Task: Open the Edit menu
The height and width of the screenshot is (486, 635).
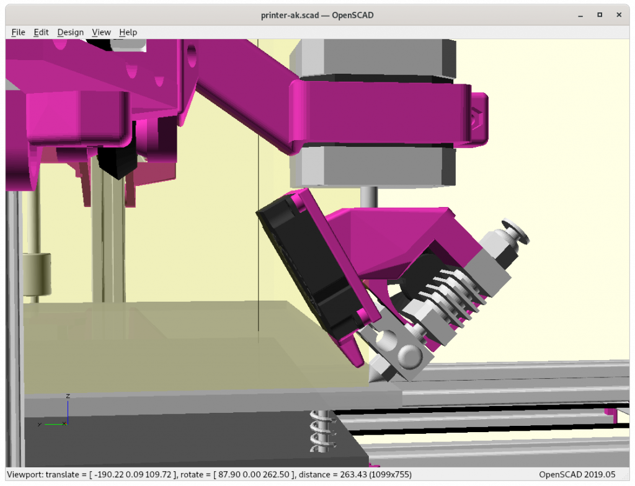Action: (x=41, y=32)
